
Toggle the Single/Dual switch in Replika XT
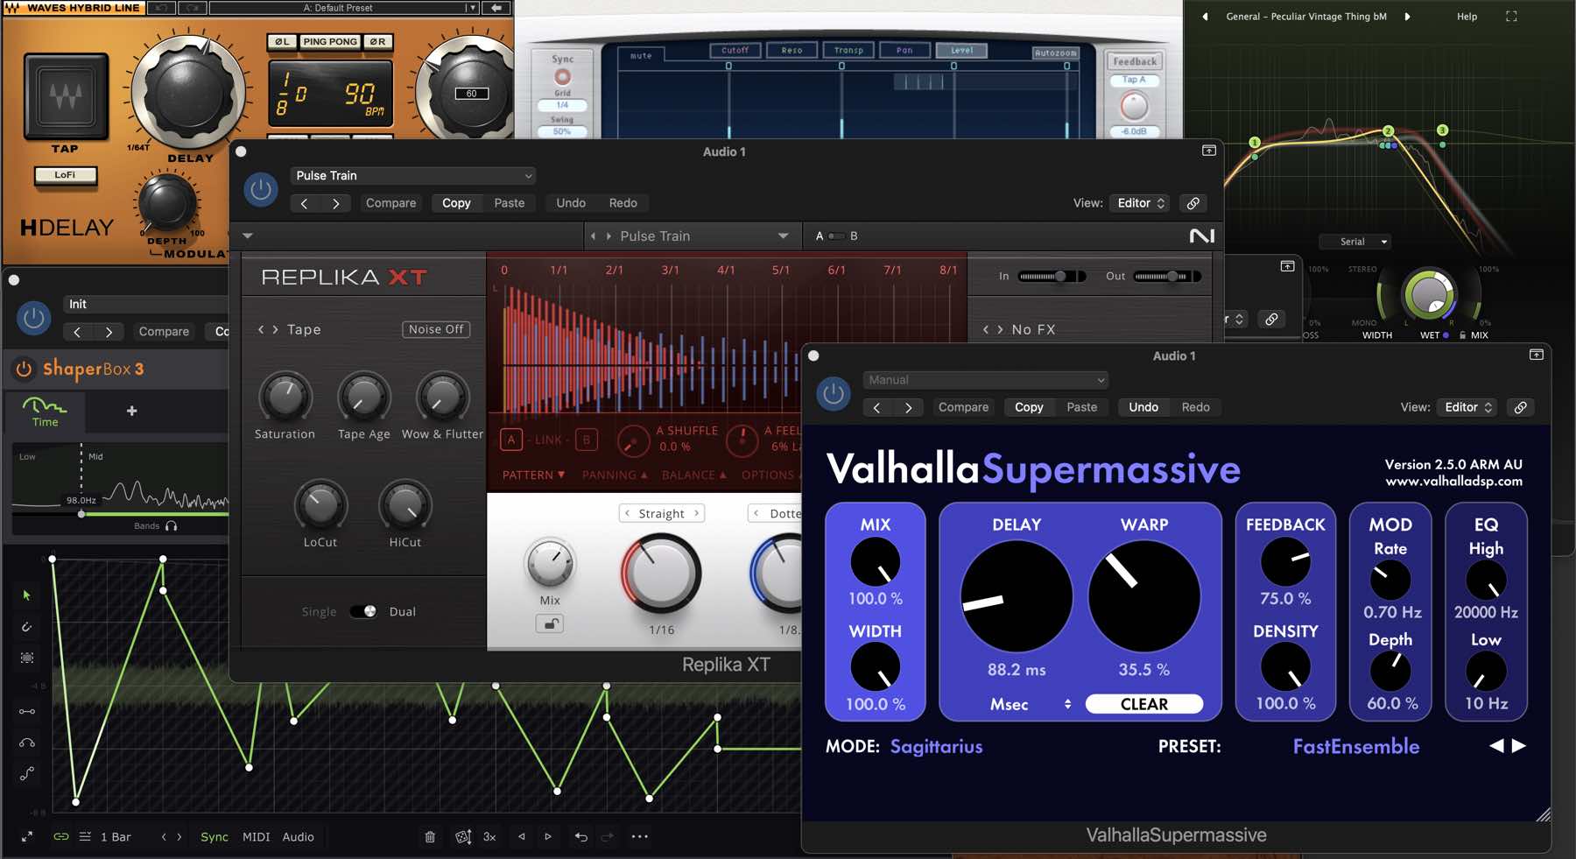(363, 611)
